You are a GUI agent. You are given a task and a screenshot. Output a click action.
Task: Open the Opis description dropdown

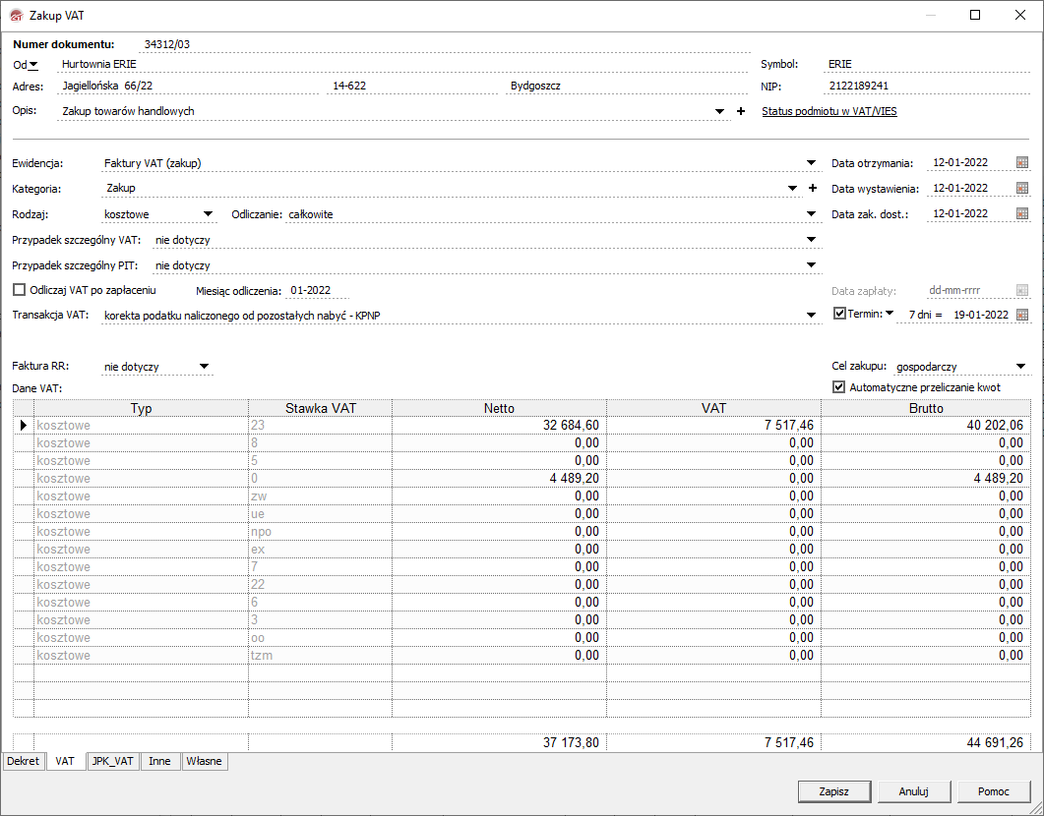(719, 112)
